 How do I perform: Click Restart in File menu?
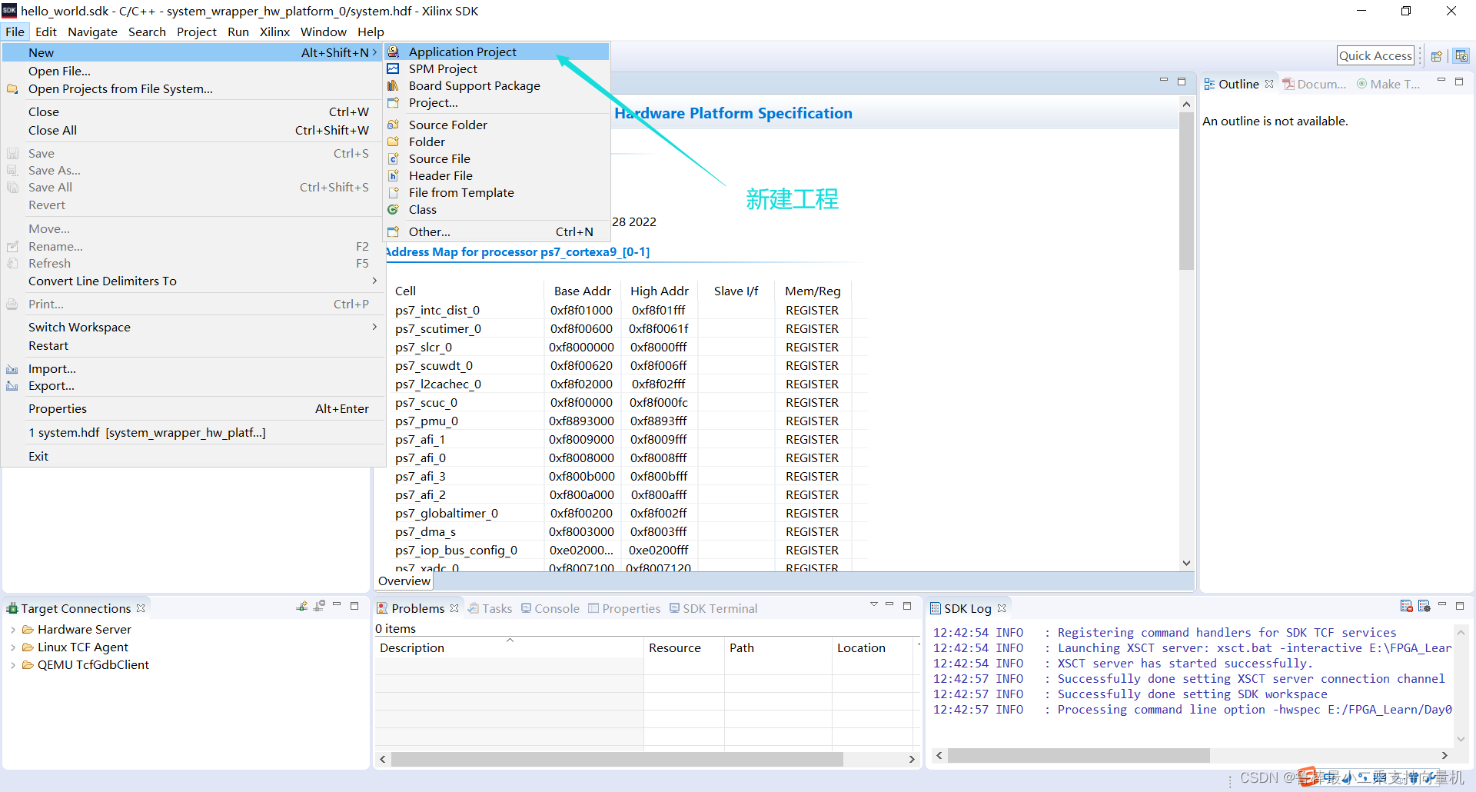click(x=193, y=346)
